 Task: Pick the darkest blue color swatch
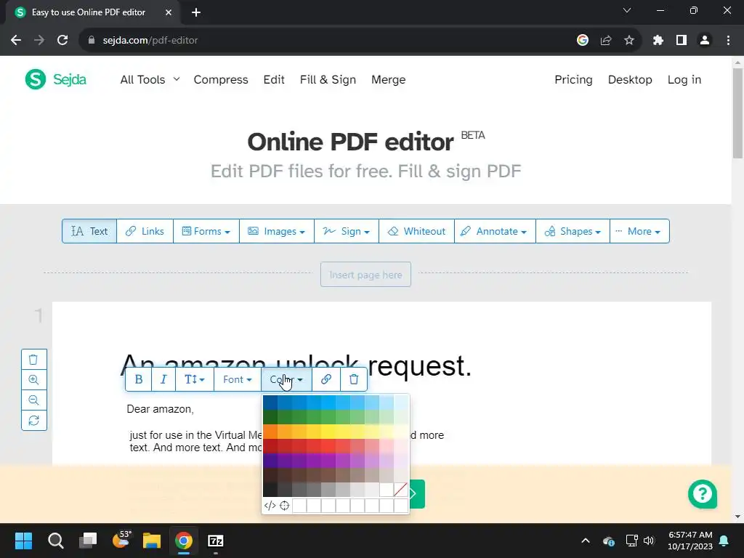click(x=270, y=403)
